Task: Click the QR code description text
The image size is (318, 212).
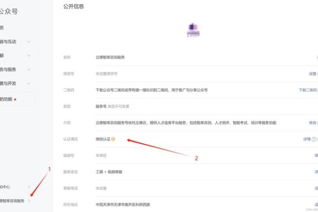Action: click(152, 90)
